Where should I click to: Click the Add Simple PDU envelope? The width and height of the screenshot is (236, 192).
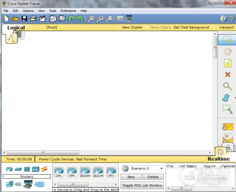pos(227,127)
